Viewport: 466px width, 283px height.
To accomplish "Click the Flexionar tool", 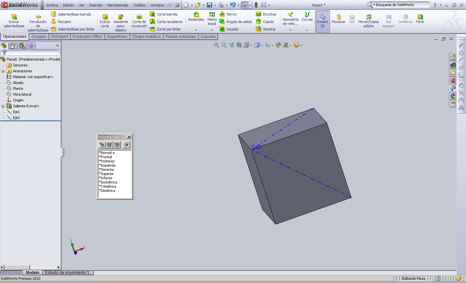I will coord(338,19).
